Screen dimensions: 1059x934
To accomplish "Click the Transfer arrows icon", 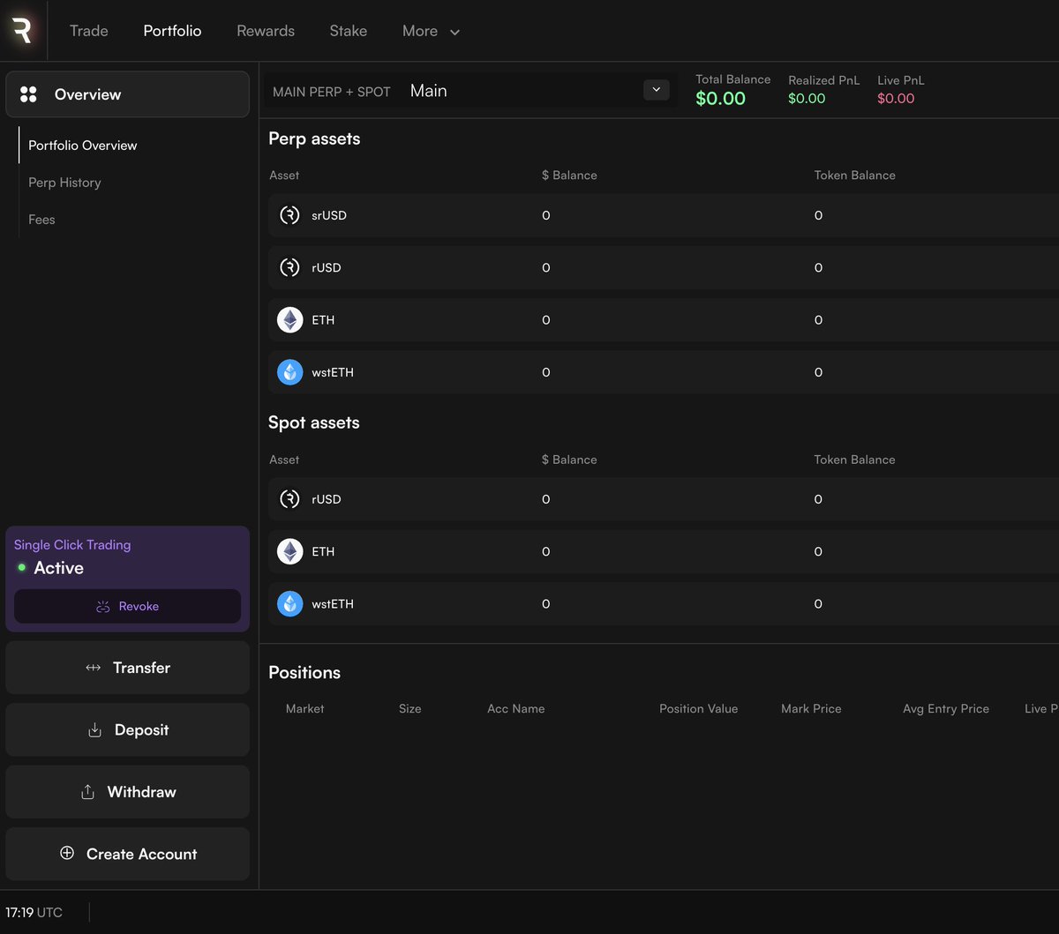I will (x=94, y=668).
